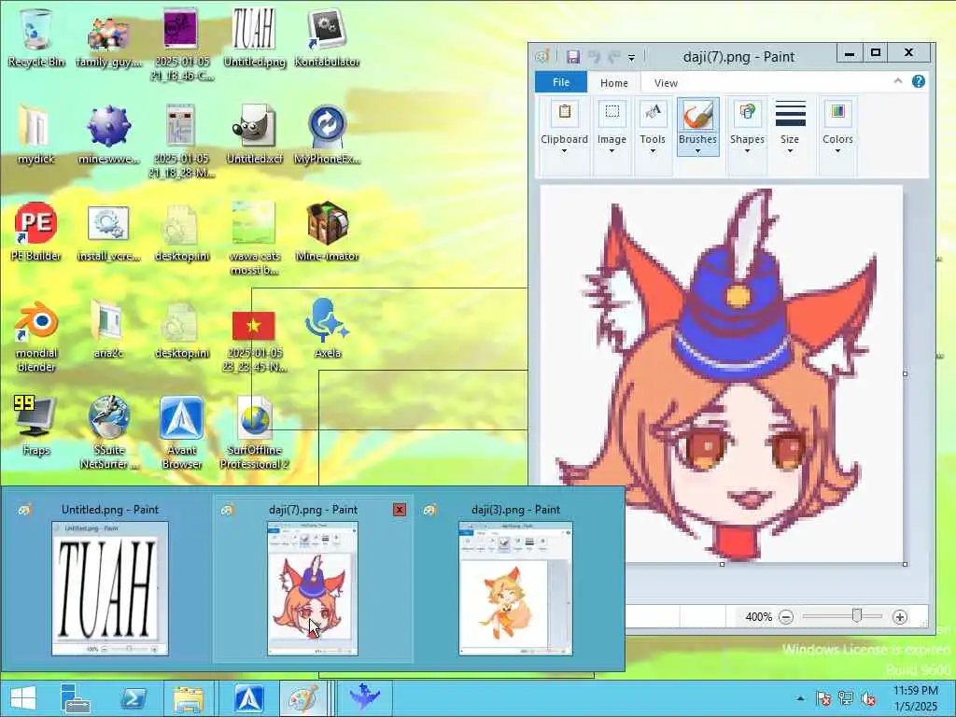Open the pink 2025-01-05 21_18_46 screenshot file
The width and height of the screenshot is (956, 717).
pyautogui.click(x=182, y=43)
